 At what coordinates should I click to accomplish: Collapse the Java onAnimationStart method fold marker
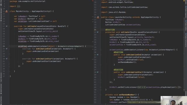click(101, 72)
